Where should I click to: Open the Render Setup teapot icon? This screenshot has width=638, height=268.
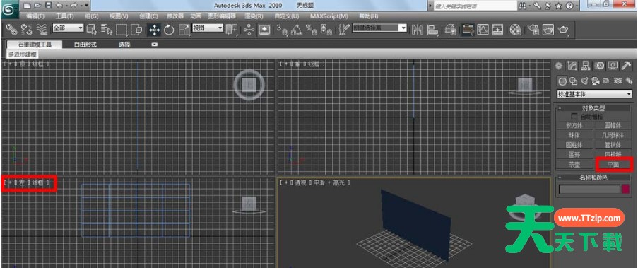533,29
